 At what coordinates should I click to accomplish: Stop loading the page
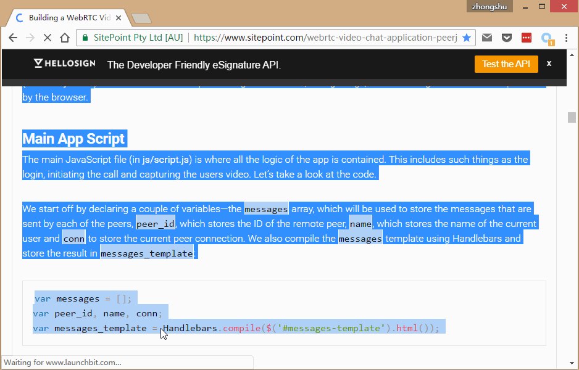click(48, 38)
